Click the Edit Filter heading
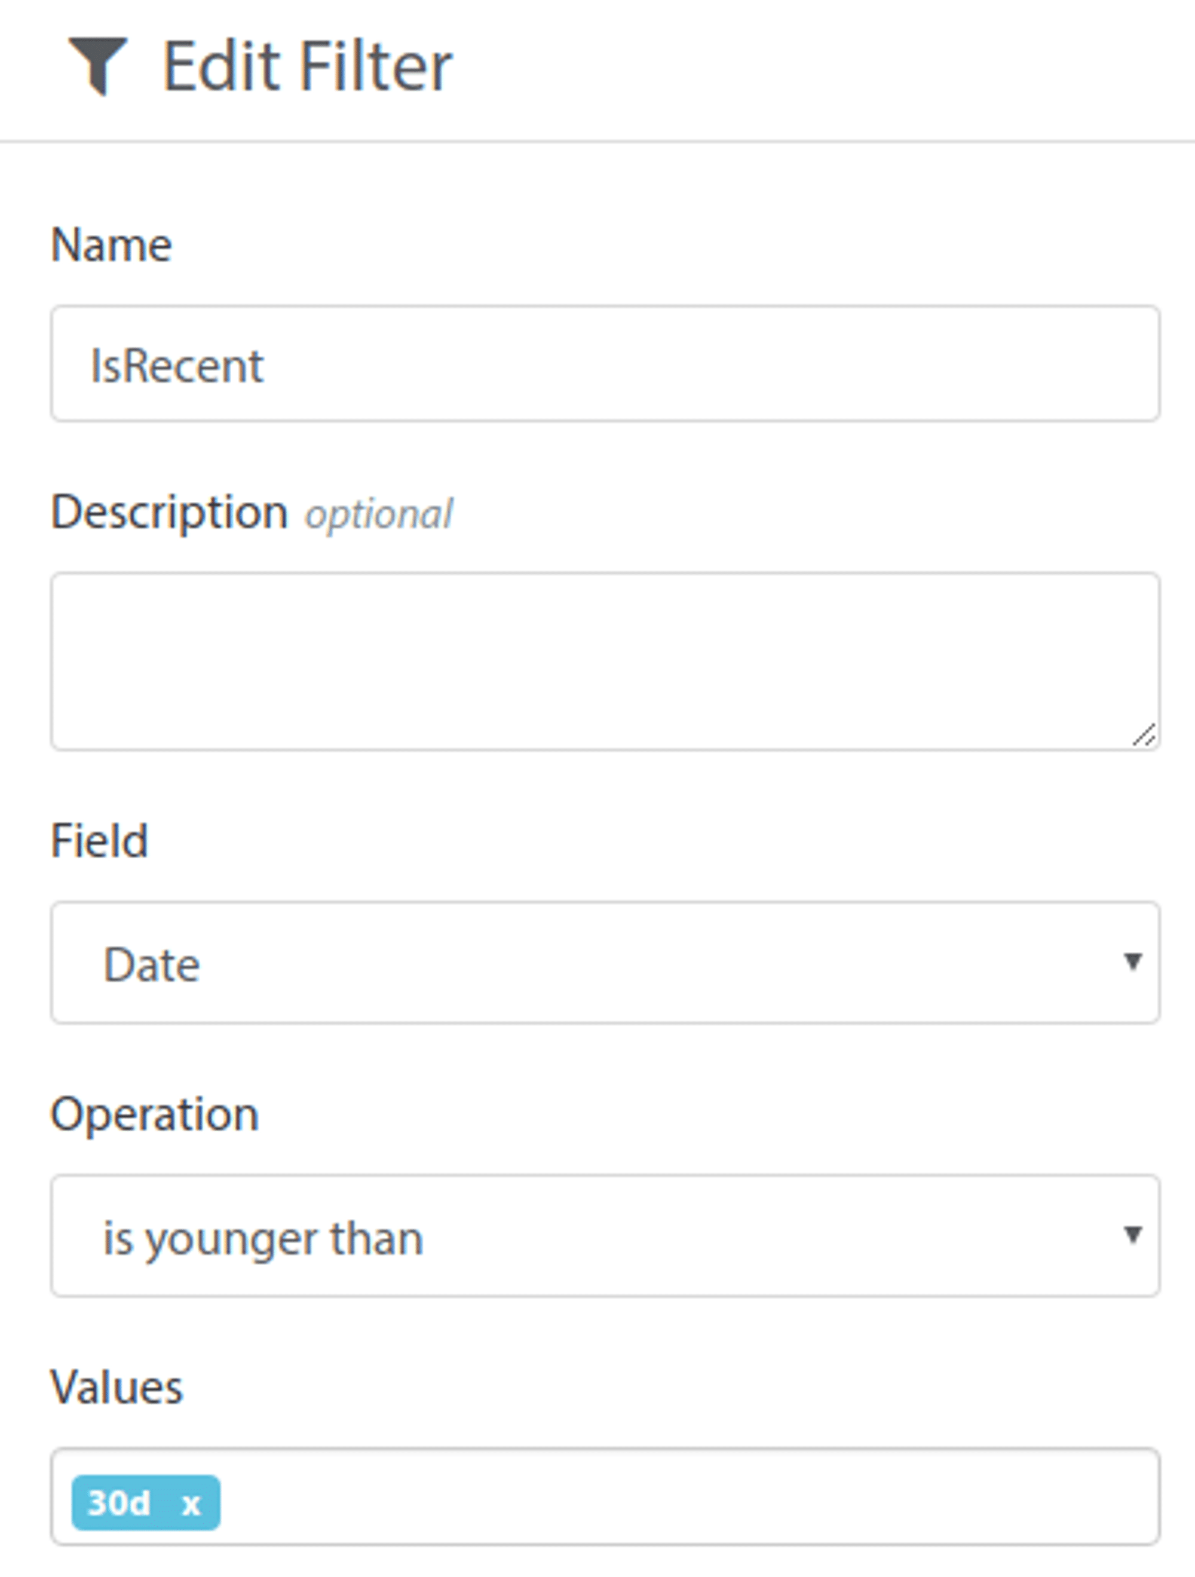1195x1577 pixels. pos(307,66)
